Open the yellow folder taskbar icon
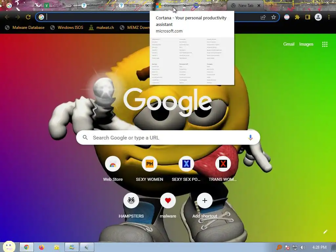This screenshot has width=336, height=252. click(57, 247)
